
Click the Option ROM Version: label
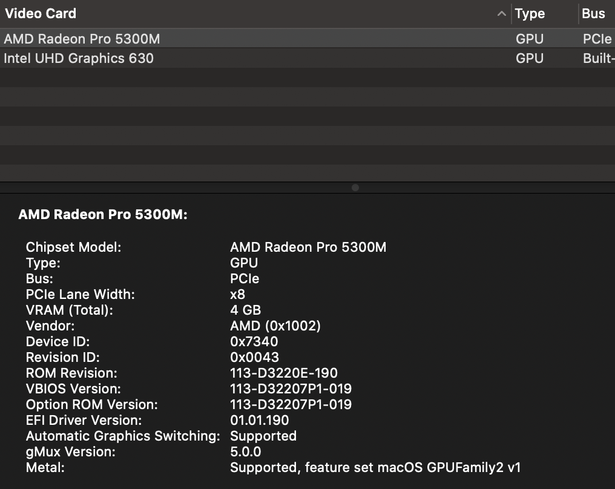pos(92,405)
